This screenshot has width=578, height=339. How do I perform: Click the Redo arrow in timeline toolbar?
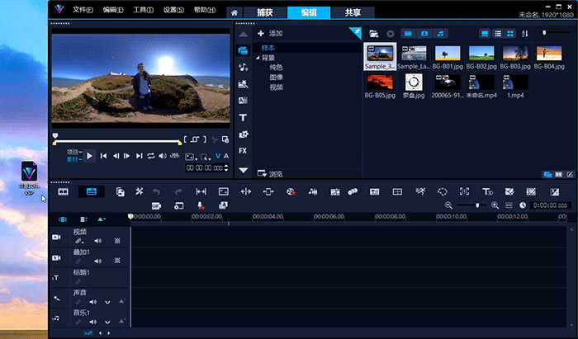[179, 191]
